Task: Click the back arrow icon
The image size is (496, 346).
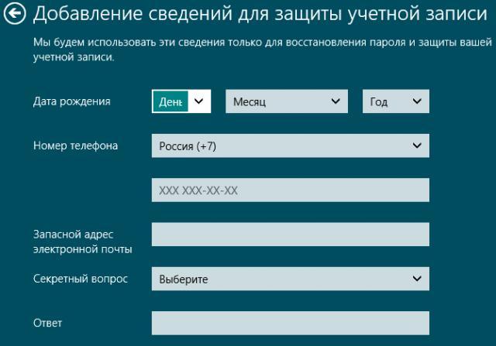Action: pos(16,15)
